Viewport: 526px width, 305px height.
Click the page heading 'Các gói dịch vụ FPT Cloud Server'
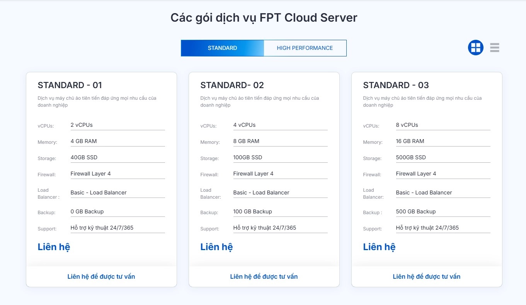(x=264, y=17)
